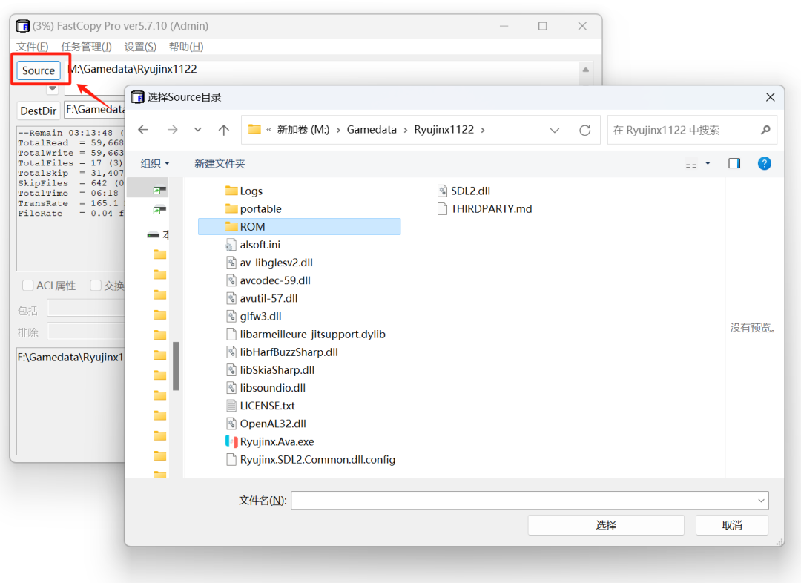The image size is (801, 583).
Task: Expand chevron after Ryujinx1122 breadcrumb
Action: tap(483, 130)
